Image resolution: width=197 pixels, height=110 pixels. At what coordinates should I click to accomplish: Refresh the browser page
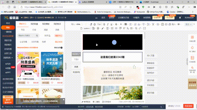tap(9, 7)
